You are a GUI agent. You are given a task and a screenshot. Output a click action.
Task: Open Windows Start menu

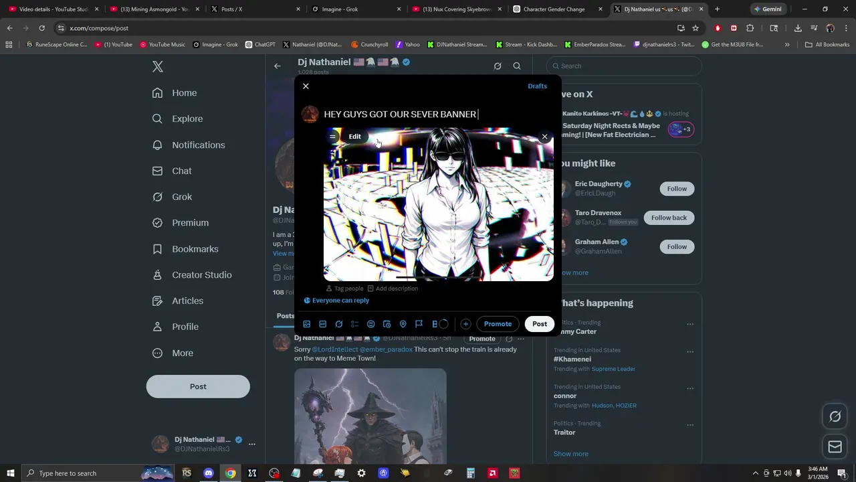[x=10, y=473]
